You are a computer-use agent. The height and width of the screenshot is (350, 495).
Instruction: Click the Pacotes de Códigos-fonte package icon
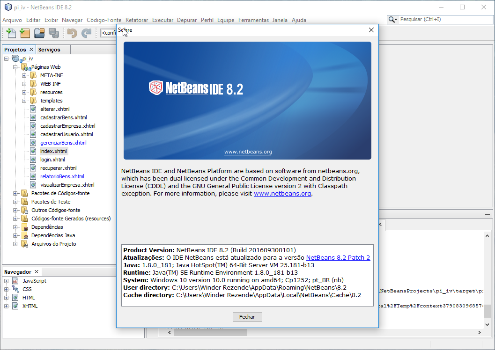pyautogui.click(x=24, y=193)
